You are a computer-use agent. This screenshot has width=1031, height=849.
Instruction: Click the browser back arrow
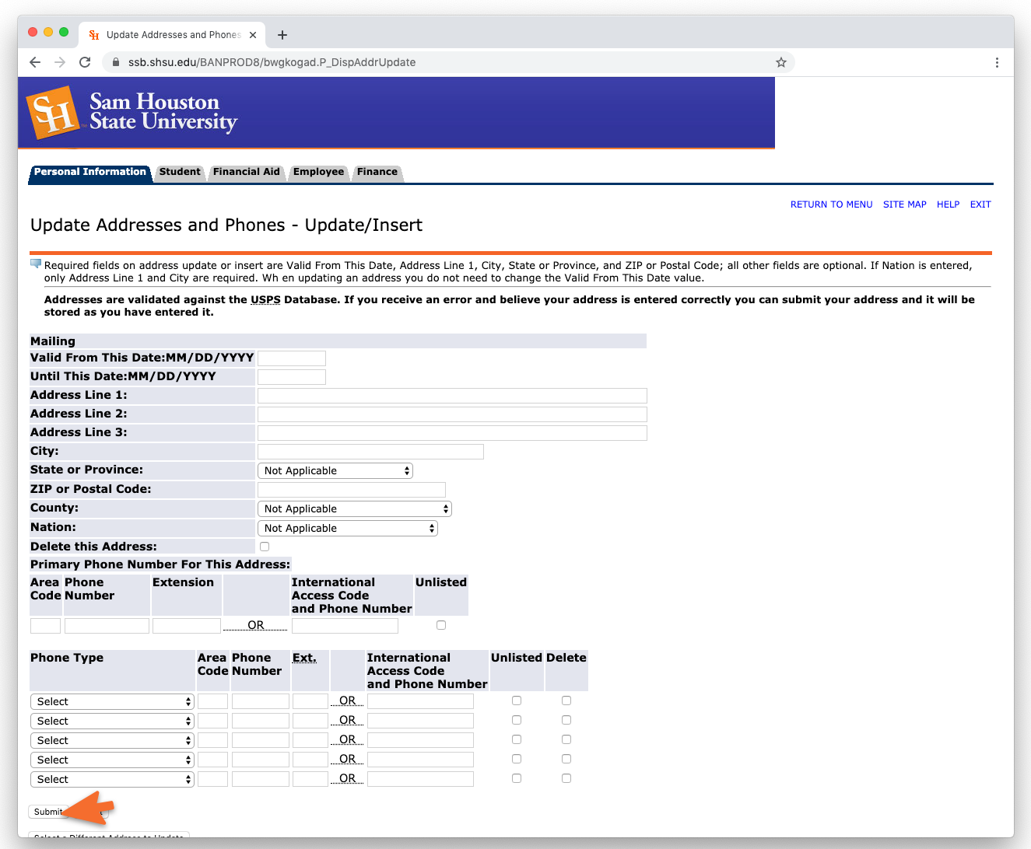[35, 62]
